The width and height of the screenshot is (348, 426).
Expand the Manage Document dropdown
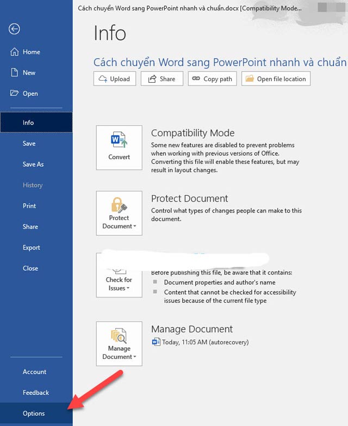tap(119, 344)
